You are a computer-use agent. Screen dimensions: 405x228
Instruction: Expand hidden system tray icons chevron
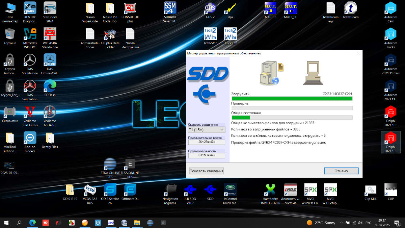coord(342,223)
